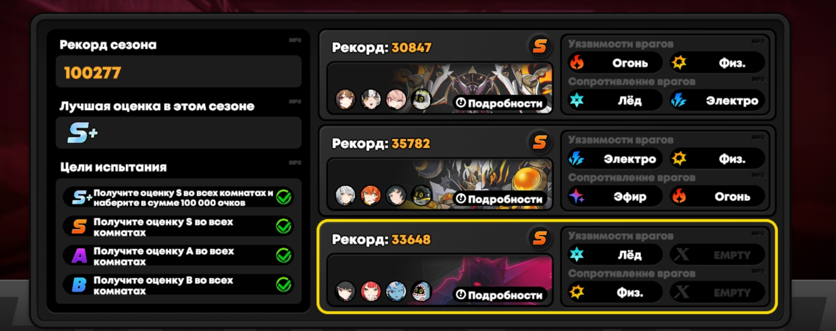
Task: Click the checkmark for the S+ 100 000 points goal
Action: [284, 197]
